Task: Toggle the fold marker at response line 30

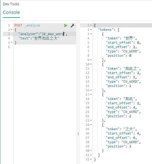Action: click(x=91, y=151)
